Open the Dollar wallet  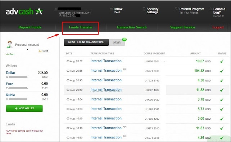click(10, 73)
